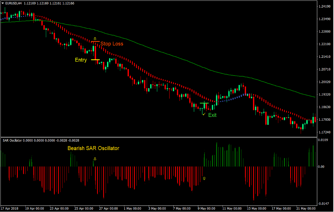The image size is (334, 212).
Task: Click the green Exit marker line
Action: (204, 103)
